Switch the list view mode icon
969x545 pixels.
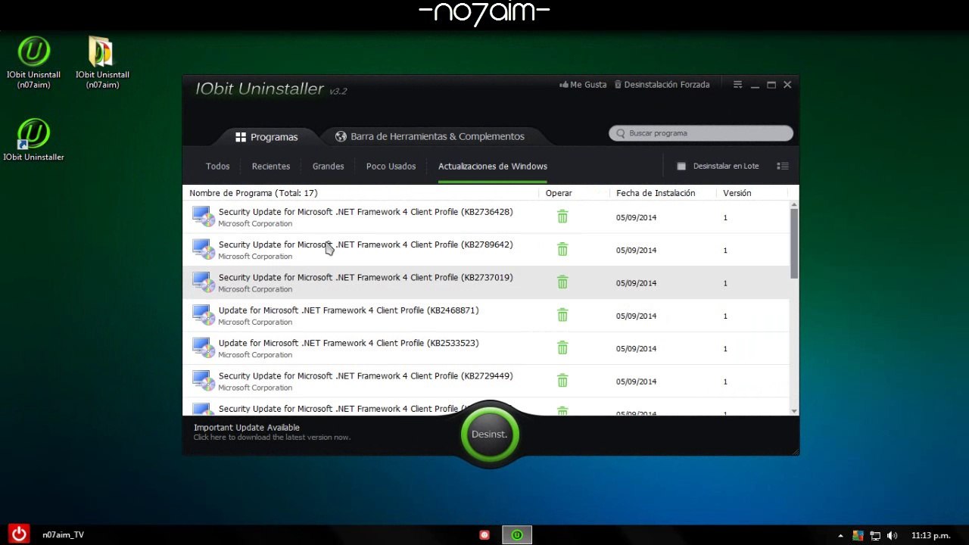[x=783, y=167]
